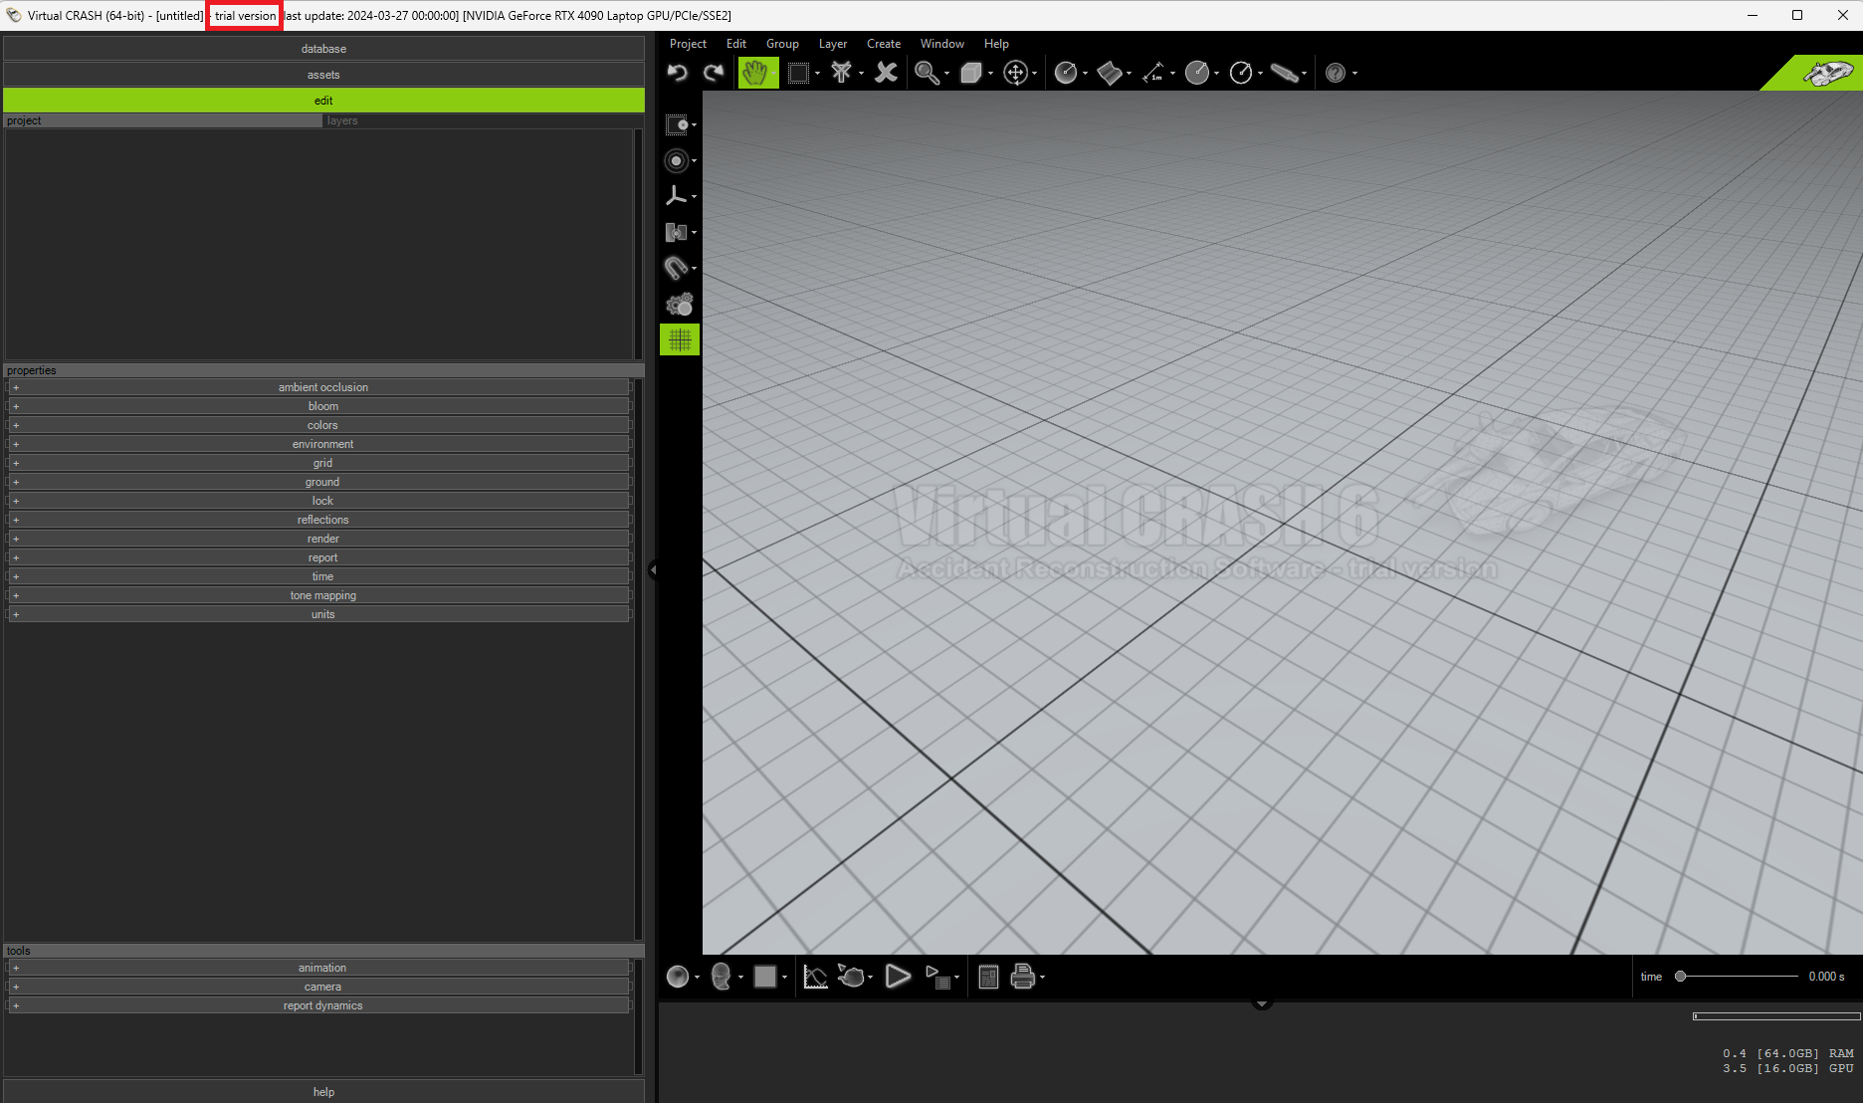This screenshot has height=1103, width=1863.
Task: Open the database panel
Action: coord(323,49)
